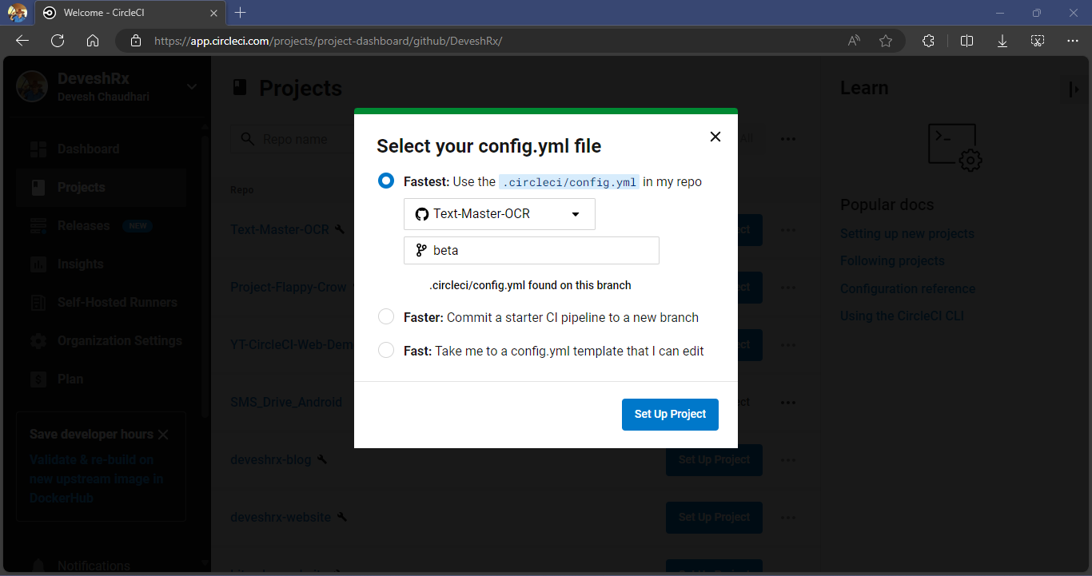Close the Welcome - CircleCI tab
This screenshot has width=1092, height=576.
coord(213,13)
